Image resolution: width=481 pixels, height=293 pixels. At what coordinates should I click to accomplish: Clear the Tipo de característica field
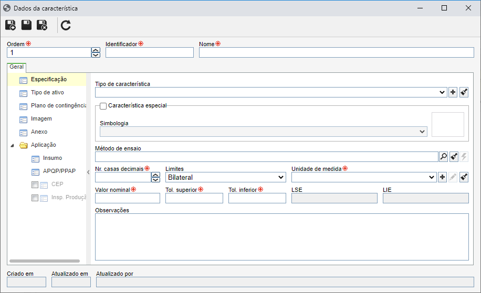click(464, 92)
